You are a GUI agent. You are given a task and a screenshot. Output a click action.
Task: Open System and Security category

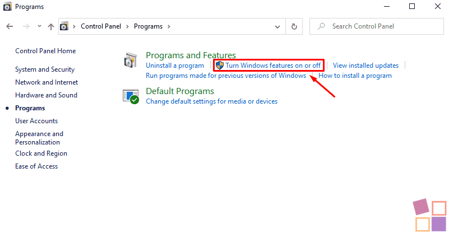pos(45,69)
